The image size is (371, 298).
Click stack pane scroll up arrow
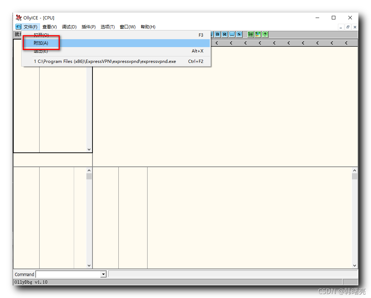(354, 170)
